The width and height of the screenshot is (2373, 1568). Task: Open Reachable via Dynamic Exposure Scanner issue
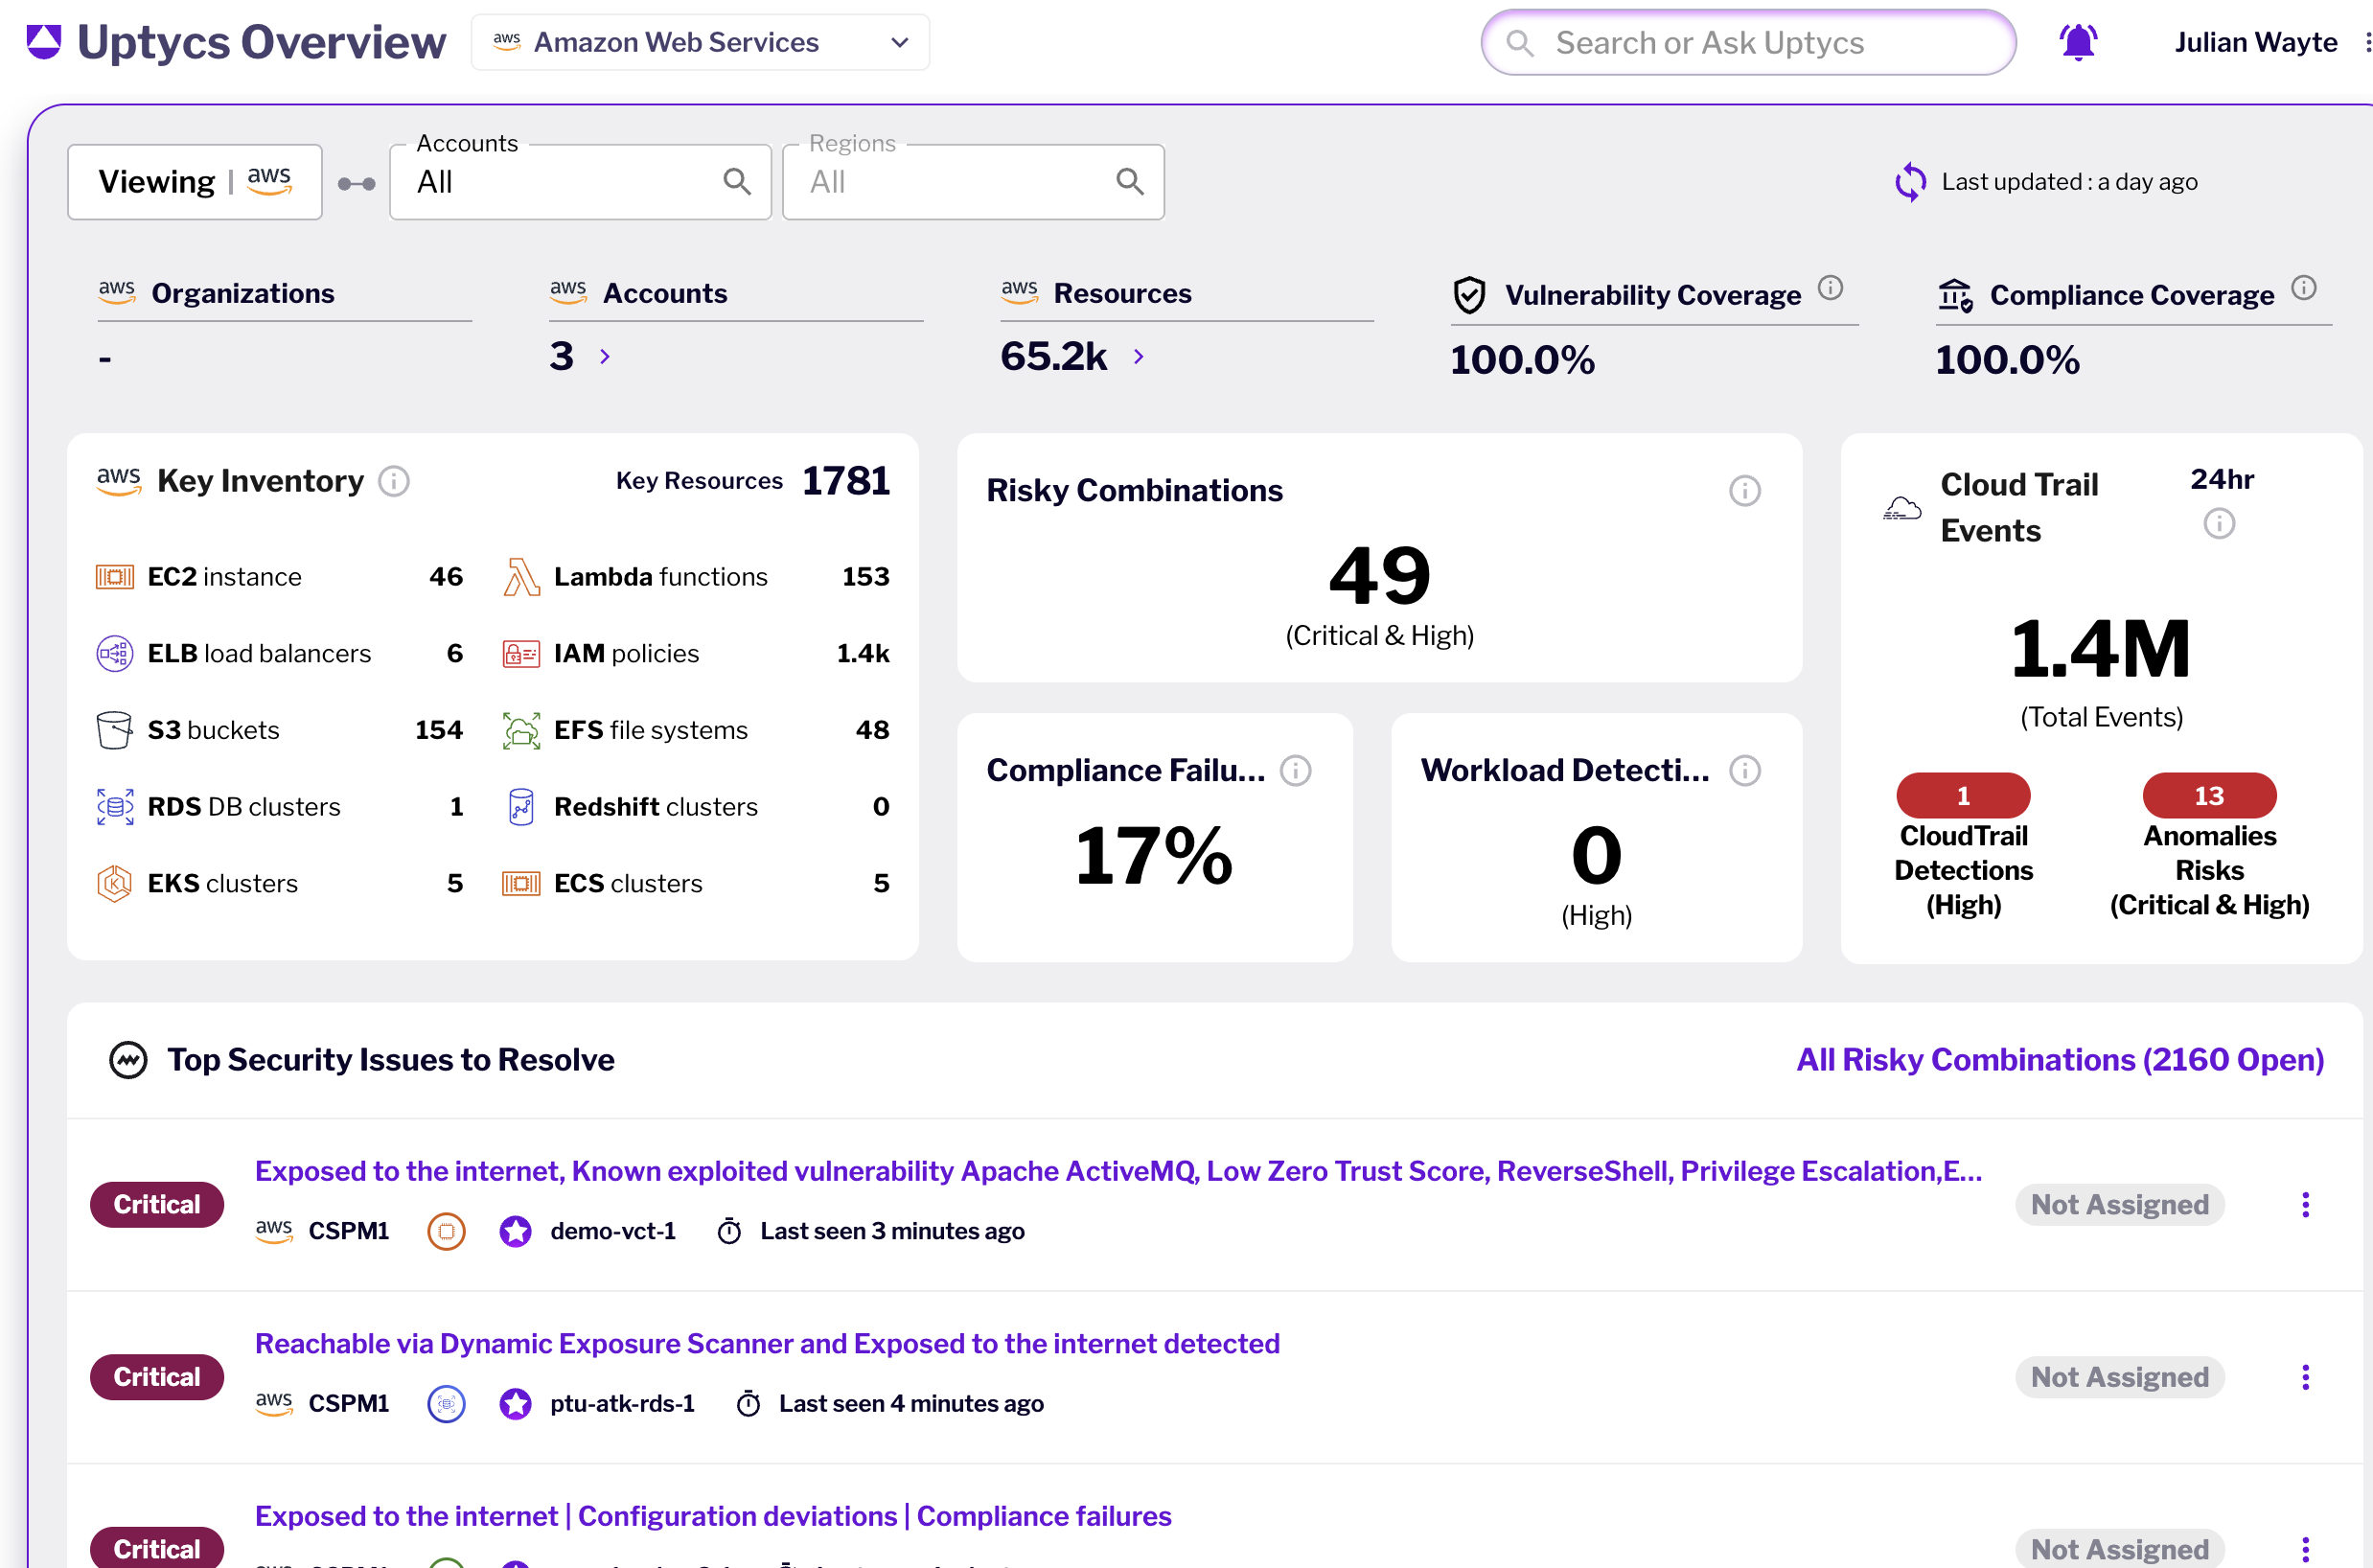(x=767, y=1344)
